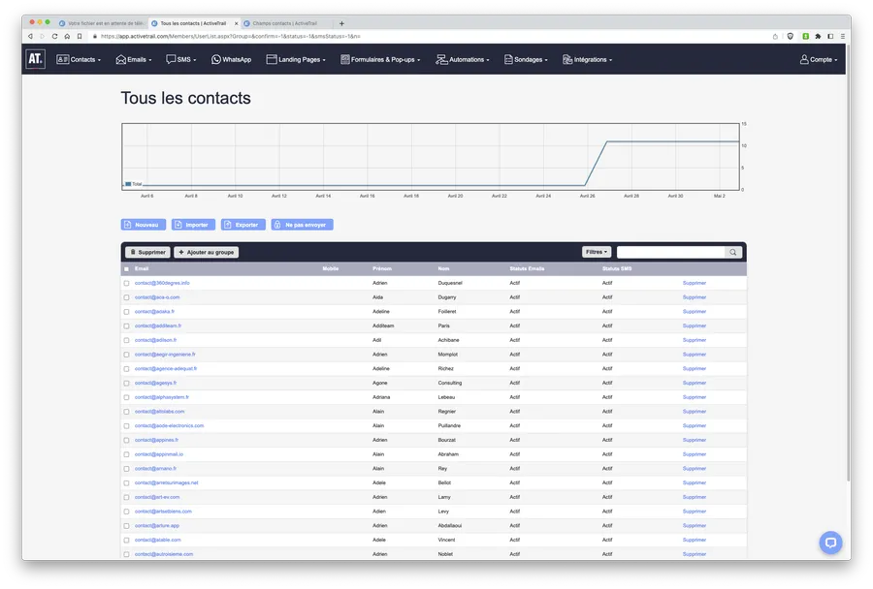Image resolution: width=873 pixels, height=589 pixels.
Task: Check the box for contact@adison.fr
Action: click(126, 340)
